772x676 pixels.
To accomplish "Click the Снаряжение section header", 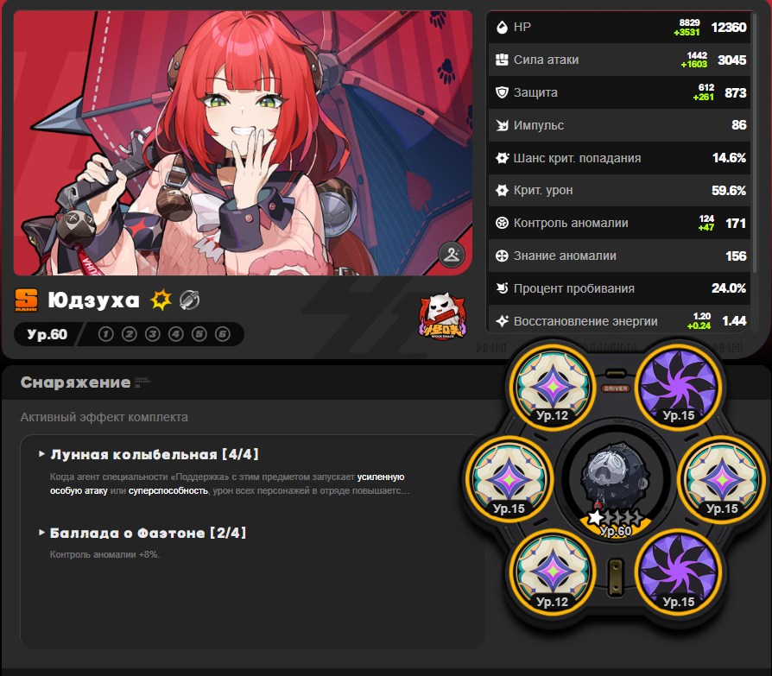I will (x=75, y=382).
